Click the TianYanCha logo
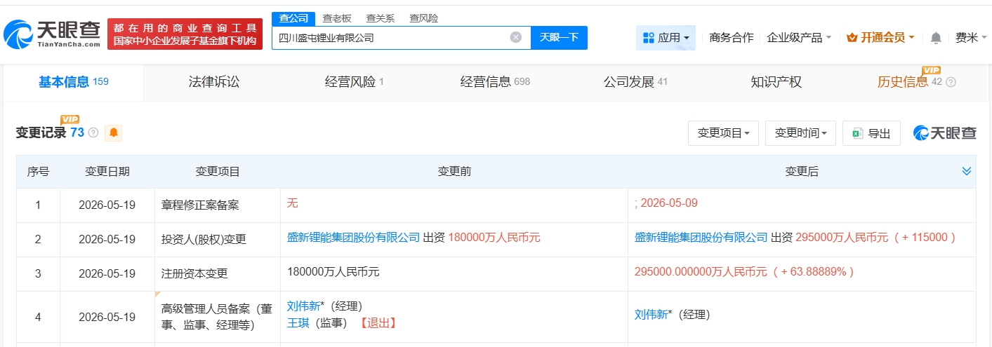Image resolution: width=992 pixels, height=347 pixels. [x=52, y=34]
